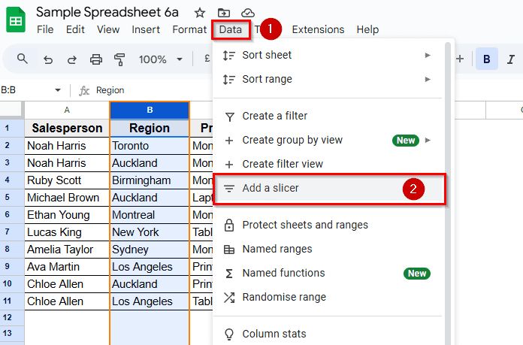Redo the last action
The image size is (523, 345).
pos(71,59)
